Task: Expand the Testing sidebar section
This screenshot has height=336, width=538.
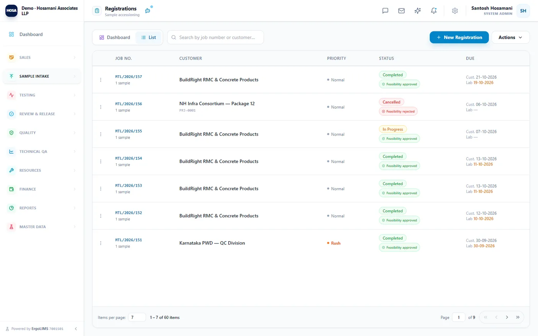Action: 42,95
